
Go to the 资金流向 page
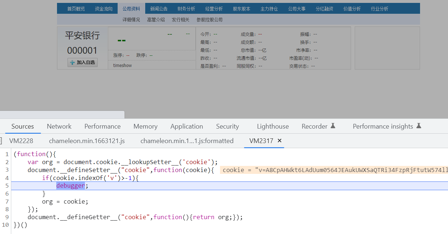click(x=103, y=9)
